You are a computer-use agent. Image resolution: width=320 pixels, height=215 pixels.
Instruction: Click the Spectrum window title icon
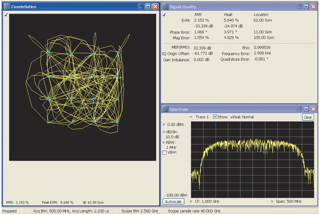166,109
